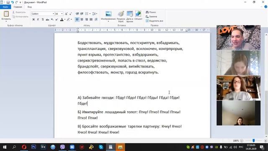Expand the Изображение dropdown arrow
Viewport: 268px width, 151px height.
click(108, 21)
